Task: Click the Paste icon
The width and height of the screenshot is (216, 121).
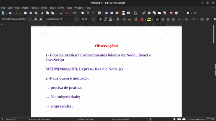Action: click(53, 13)
